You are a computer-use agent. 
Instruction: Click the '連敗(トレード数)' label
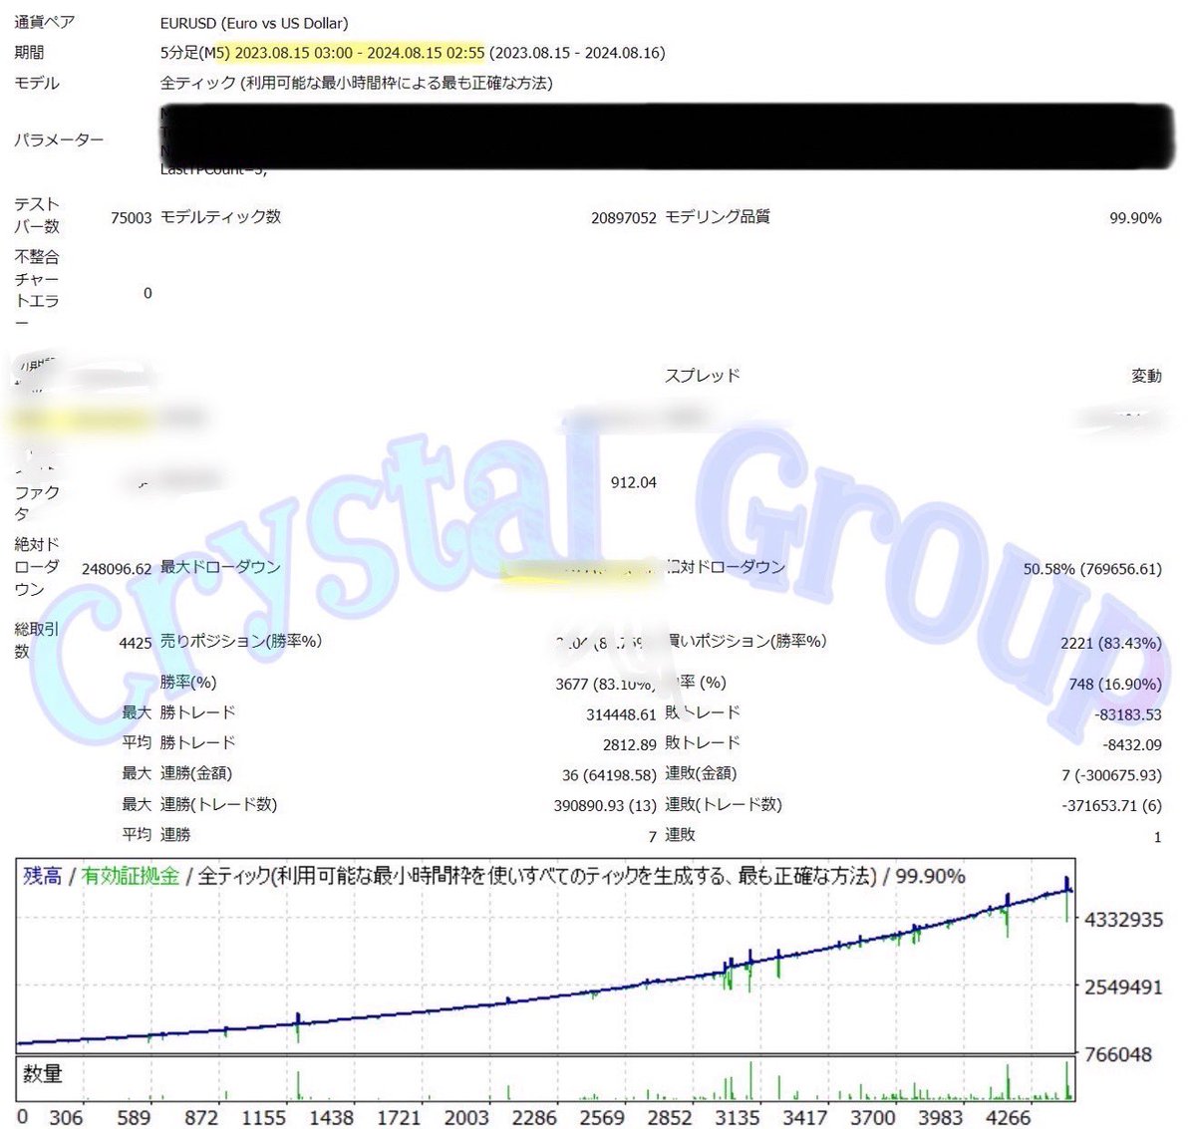724,804
